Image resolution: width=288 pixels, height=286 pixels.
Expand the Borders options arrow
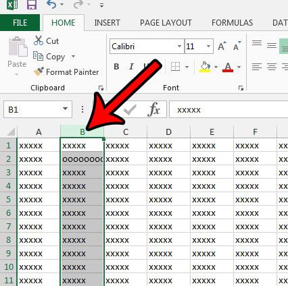187,67
